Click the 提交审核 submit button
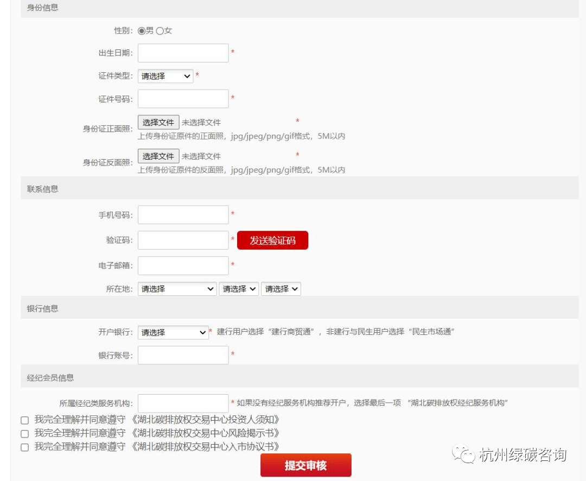This screenshot has height=481, width=586. 307,465
